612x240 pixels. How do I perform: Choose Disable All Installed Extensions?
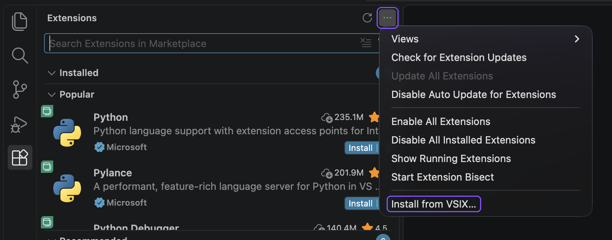(463, 140)
